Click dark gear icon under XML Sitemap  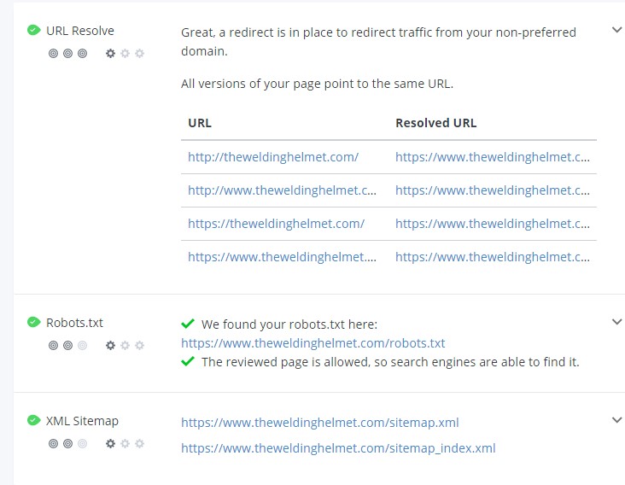110,444
